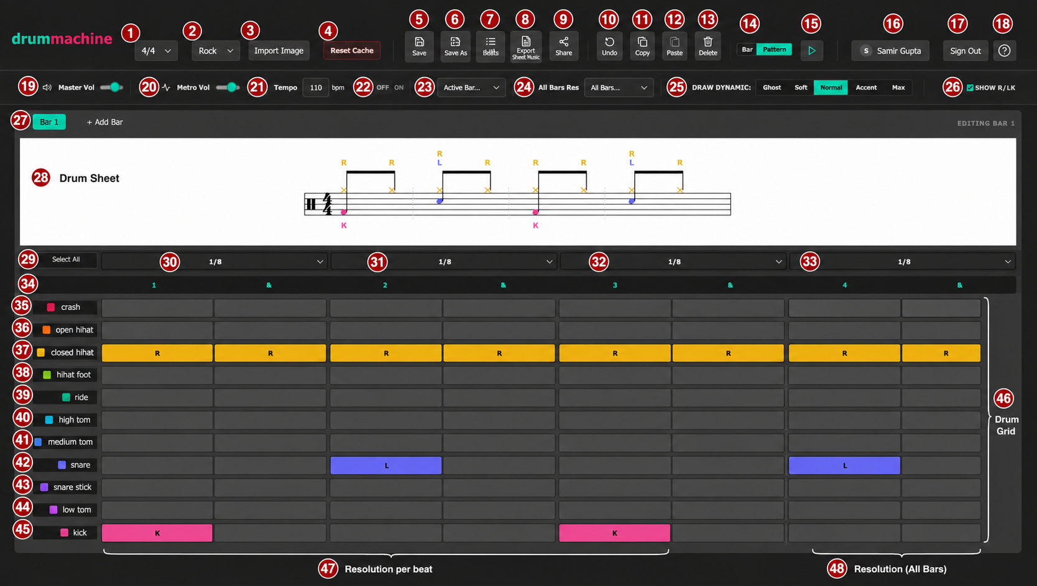This screenshot has width=1037, height=586.
Task: Click the Save As icon
Action: pos(455,42)
